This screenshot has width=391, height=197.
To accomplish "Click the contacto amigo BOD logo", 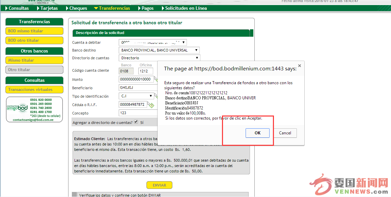I will pos(18,108).
